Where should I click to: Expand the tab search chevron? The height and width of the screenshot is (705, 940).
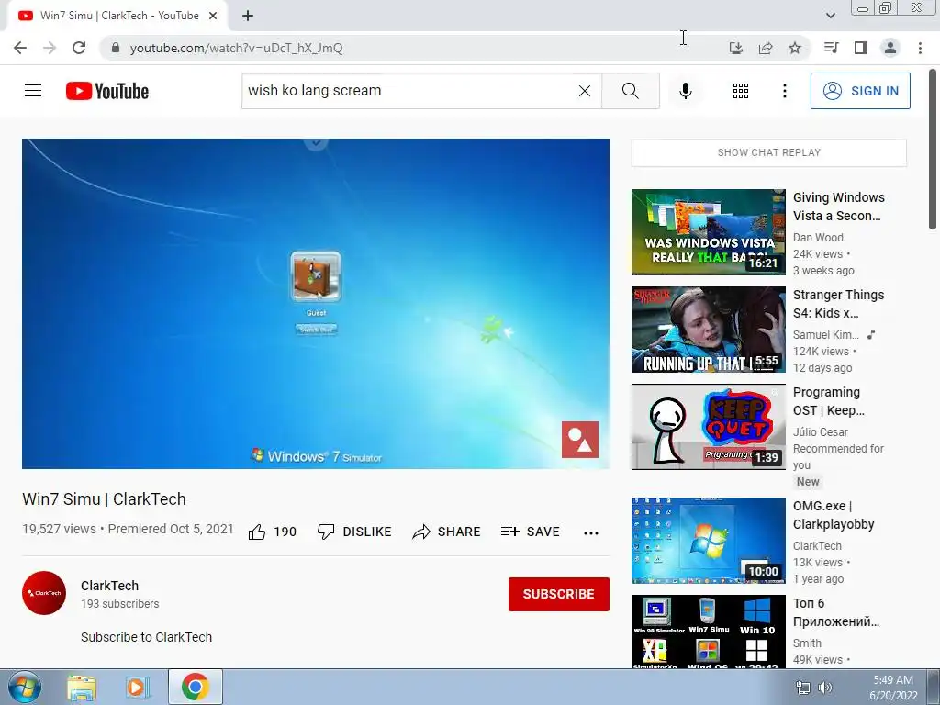click(830, 16)
